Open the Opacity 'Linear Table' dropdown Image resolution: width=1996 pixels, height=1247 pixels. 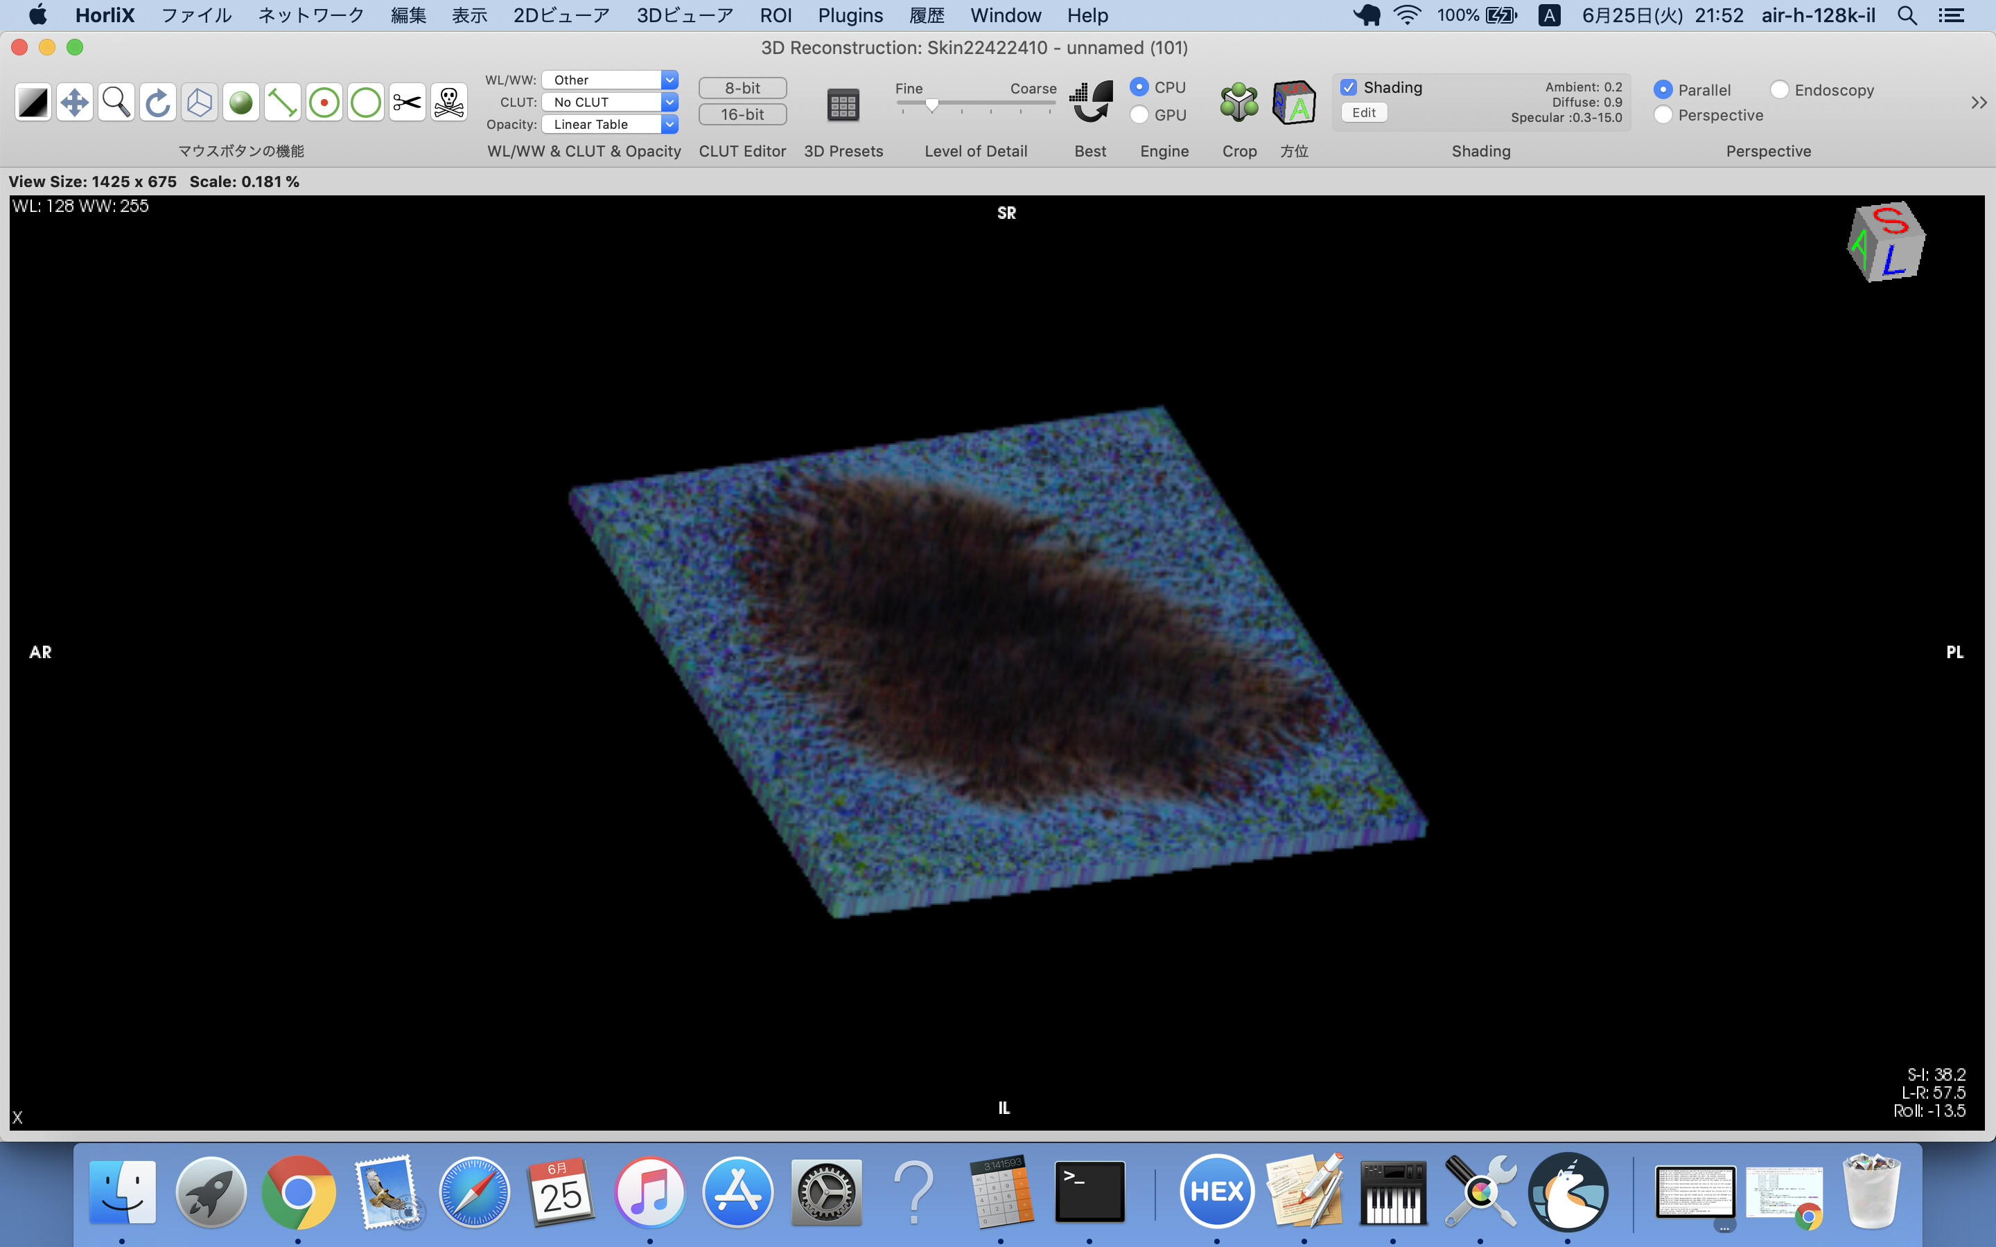[609, 125]
